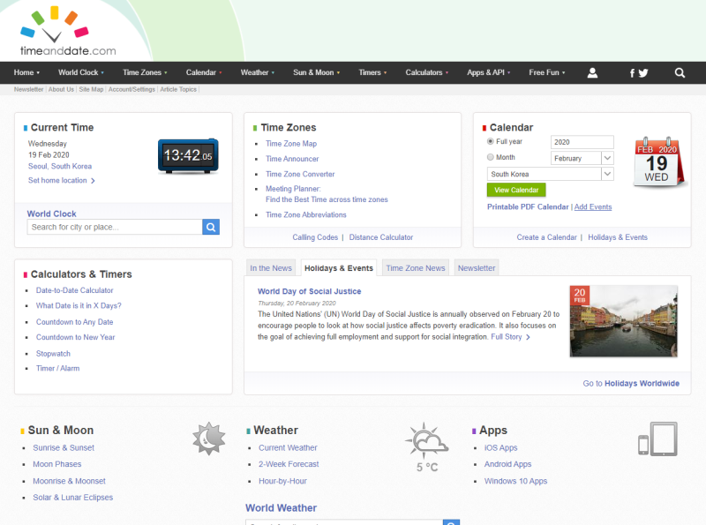Open the account profile icon
Viewport: 706px width, 525px height.
click(x=592, y=72)
